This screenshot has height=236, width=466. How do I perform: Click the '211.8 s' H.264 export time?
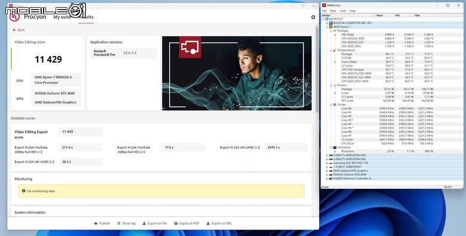[81, 147]
